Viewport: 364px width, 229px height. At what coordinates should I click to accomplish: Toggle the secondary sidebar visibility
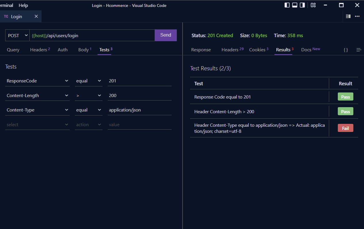point(302,5)
